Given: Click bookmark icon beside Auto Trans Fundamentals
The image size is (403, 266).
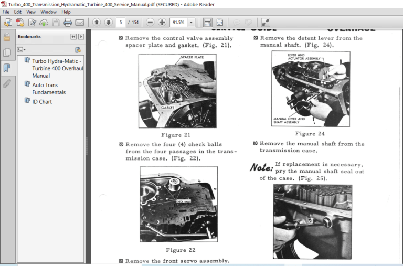Looking at the screenshot, I should pyautogui.click(x=27, y=84).
